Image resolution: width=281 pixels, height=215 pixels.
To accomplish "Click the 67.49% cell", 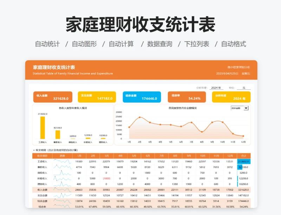I will tap(93, 207).
